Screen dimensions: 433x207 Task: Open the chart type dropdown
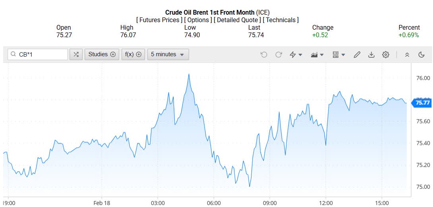click(317, 55)
